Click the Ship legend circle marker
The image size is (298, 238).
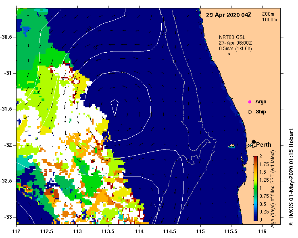click(x=250, y=112)
